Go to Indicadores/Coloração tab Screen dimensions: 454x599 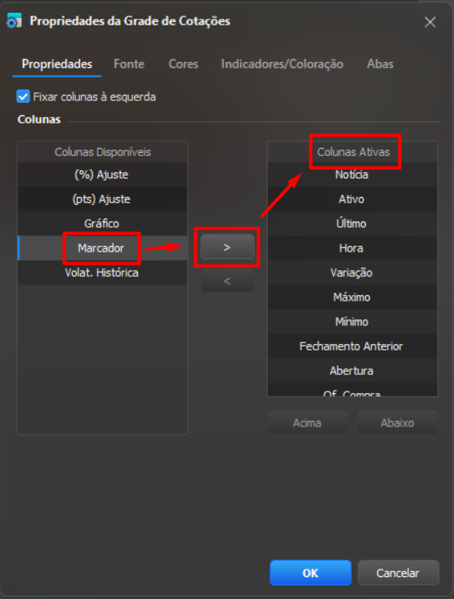[x=282, y=64]
